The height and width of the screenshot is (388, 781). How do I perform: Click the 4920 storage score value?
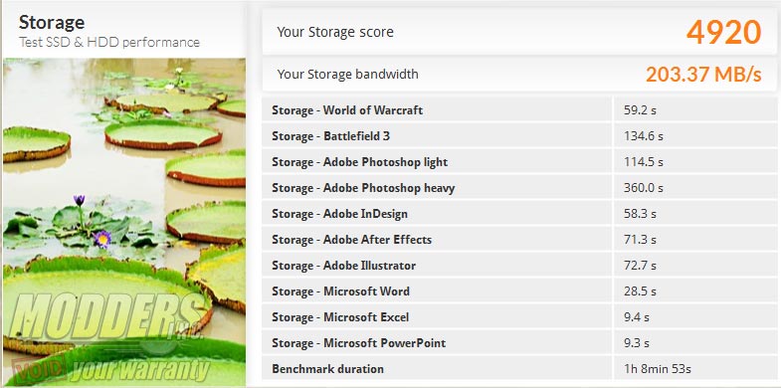point(723,32)
